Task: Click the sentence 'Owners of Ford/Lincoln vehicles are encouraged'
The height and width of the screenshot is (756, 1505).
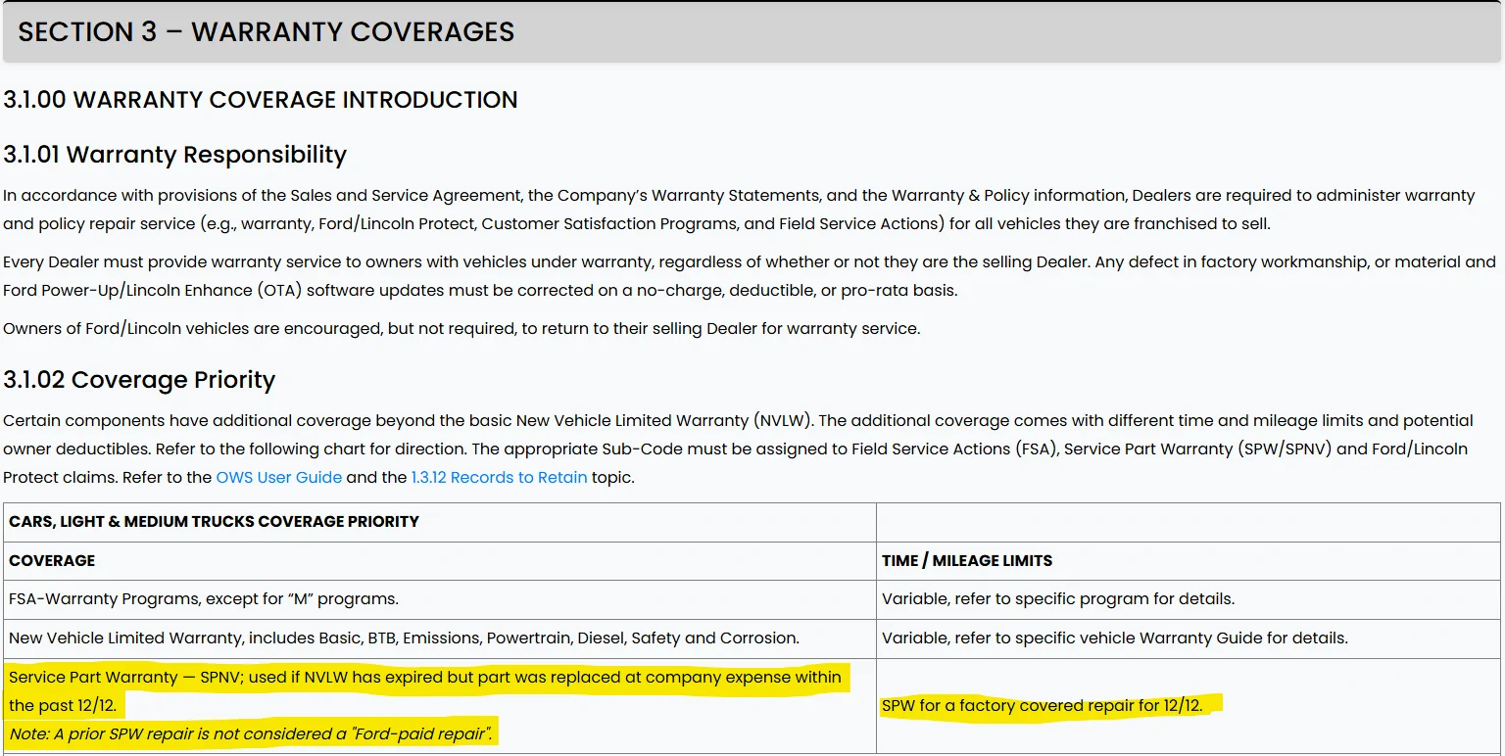Action: 461,329
